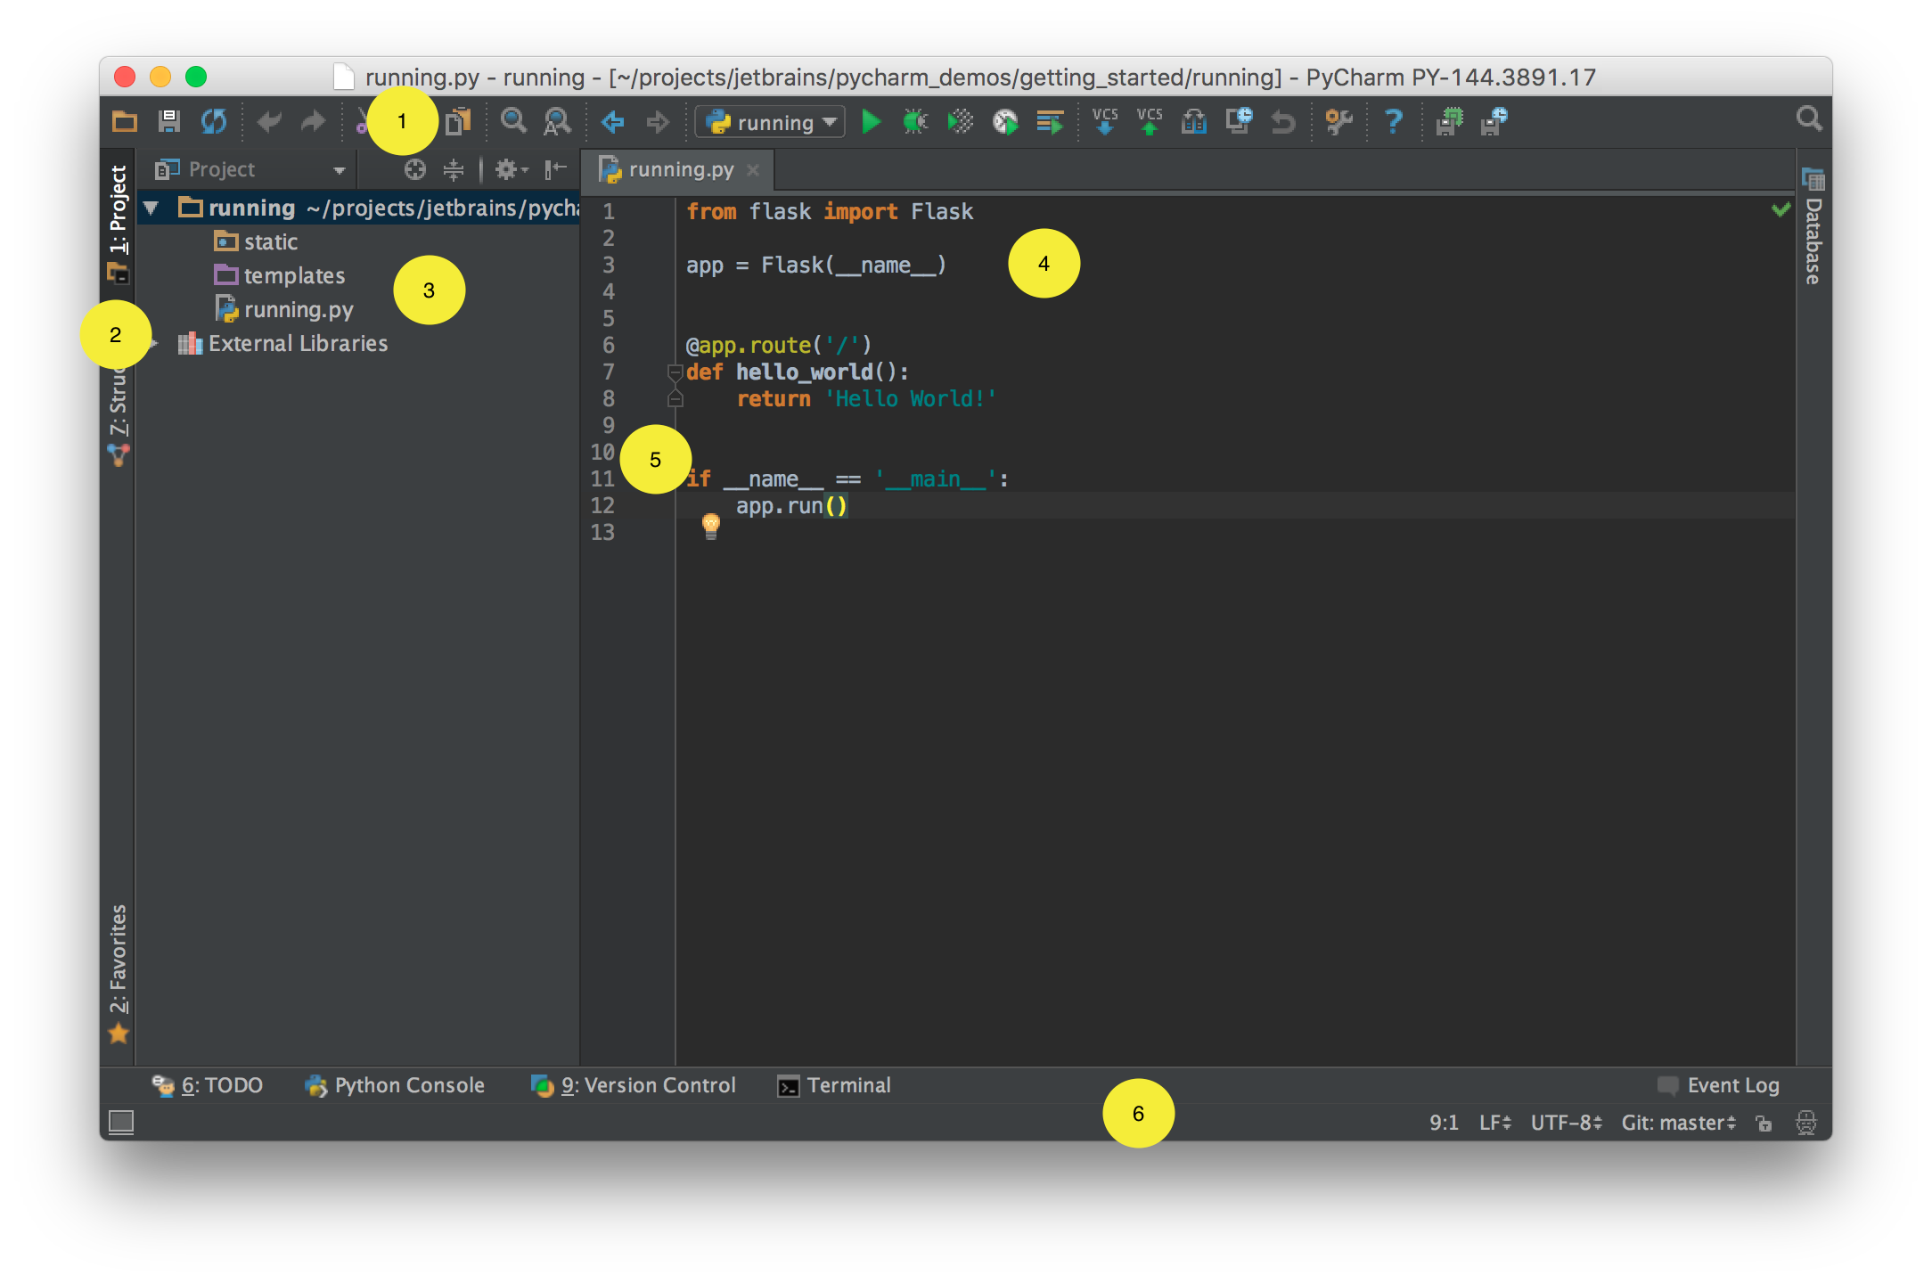The width and height of the screenshot is (1932, 1283).
Task: Open the Project view selector dropdown
Action: tap(339, 170)
